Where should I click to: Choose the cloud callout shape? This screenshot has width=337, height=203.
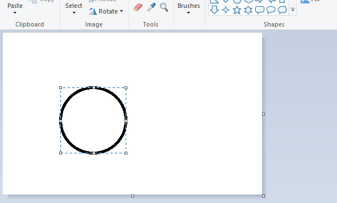[x=282, y=10]
